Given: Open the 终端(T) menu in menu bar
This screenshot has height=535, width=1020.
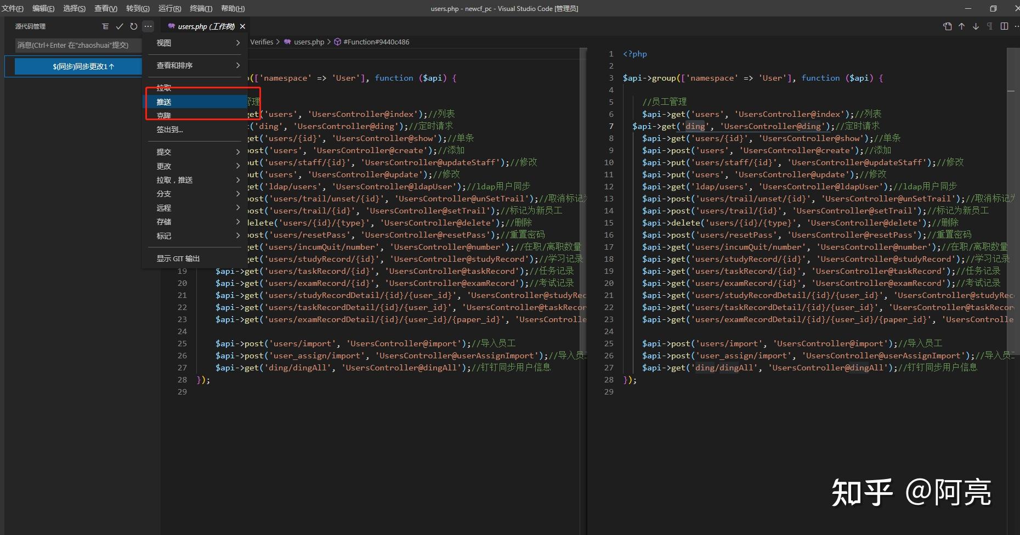Looking at the screenshot, I should click(x=201, y=9).
